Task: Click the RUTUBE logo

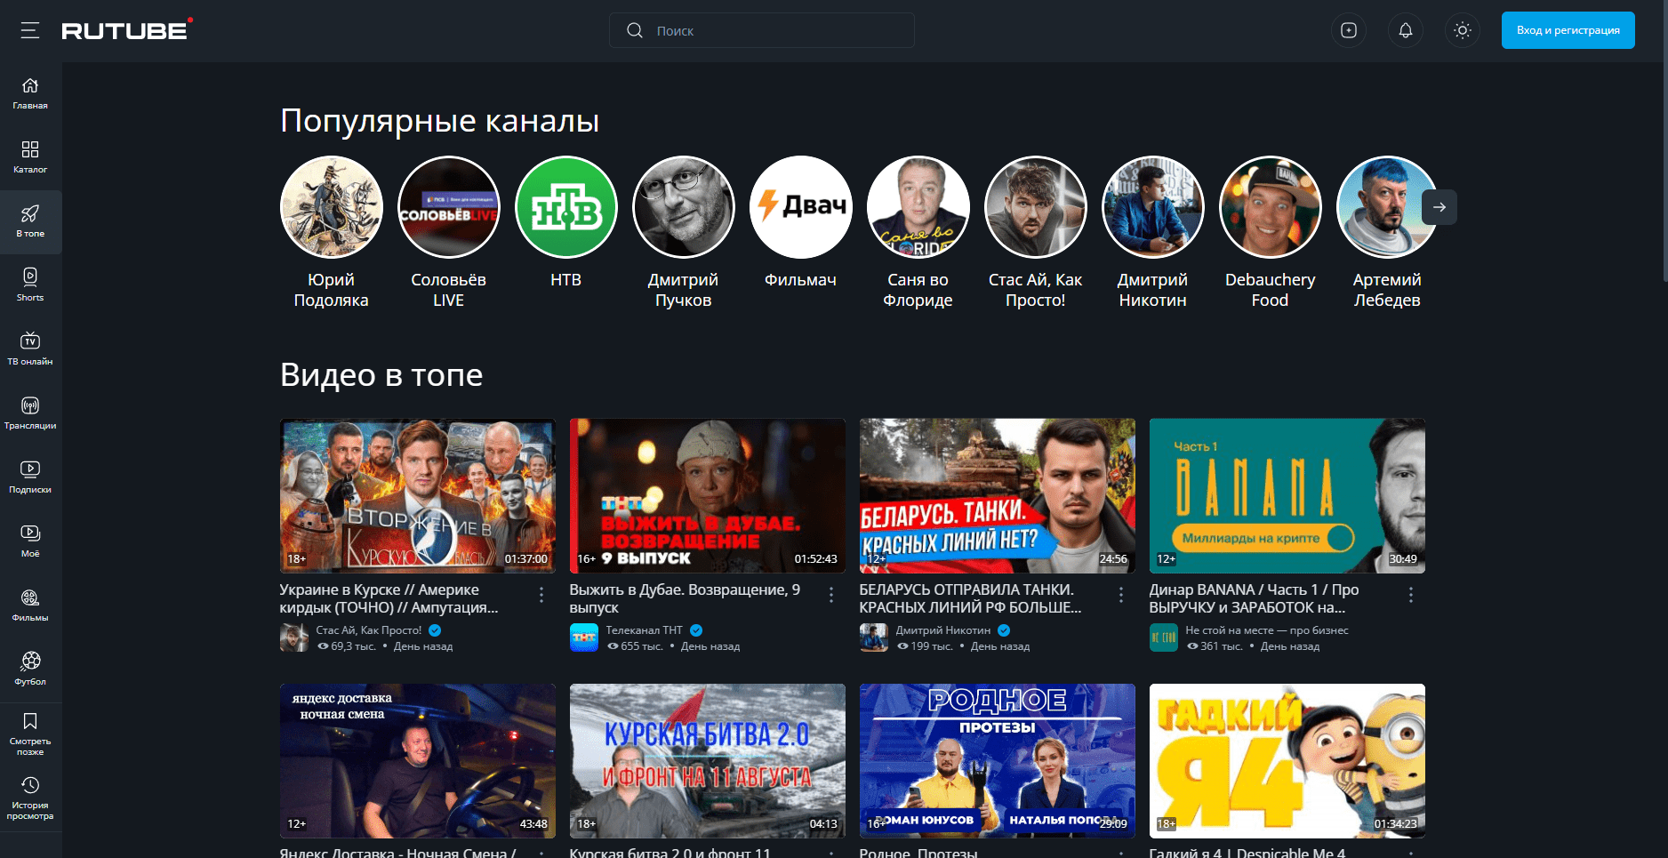Action: pos(126,30)
